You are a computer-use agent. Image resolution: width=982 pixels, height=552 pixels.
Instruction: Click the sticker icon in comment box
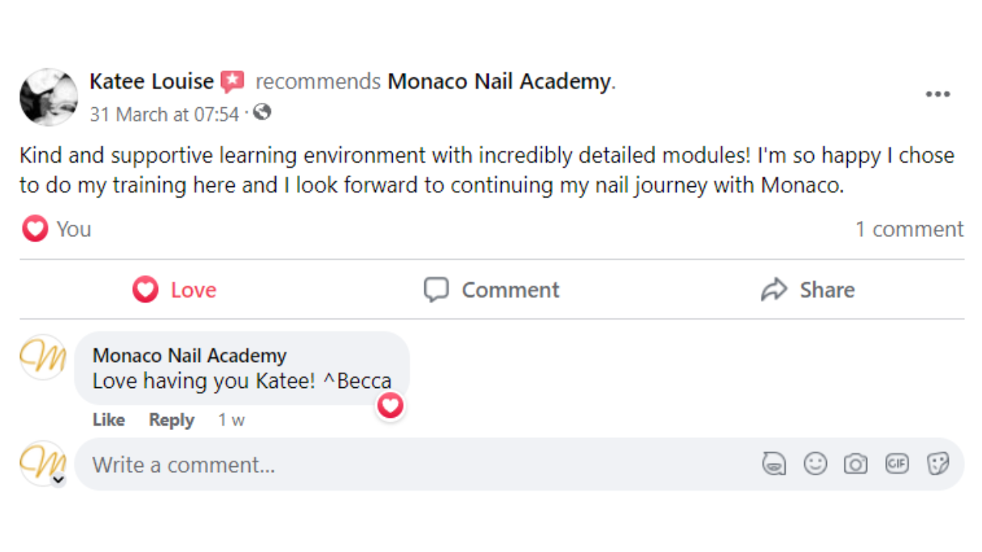[938, 464]
